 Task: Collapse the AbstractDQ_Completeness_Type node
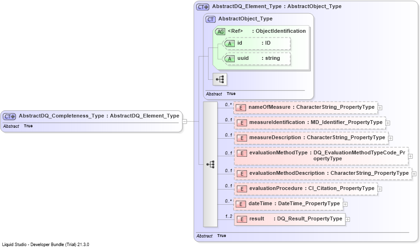184,121
